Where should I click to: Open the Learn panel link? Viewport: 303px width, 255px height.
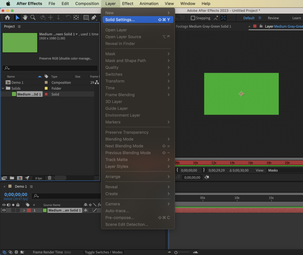(x=296, y=18)
